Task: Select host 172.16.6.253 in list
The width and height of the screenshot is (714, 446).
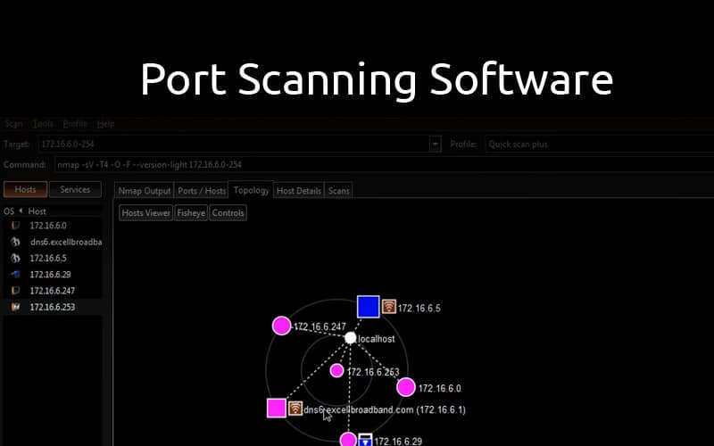Action: (53, 307)
